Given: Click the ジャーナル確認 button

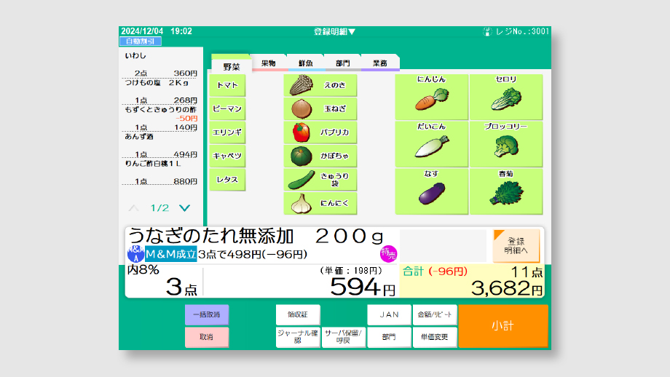Looking at the screenshot, I should (x=298, y=337).
